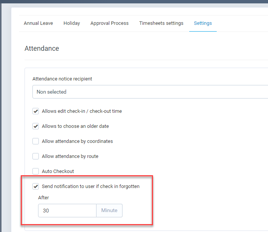
Task: Click Allows to choose an older date label
Action: 75,126
